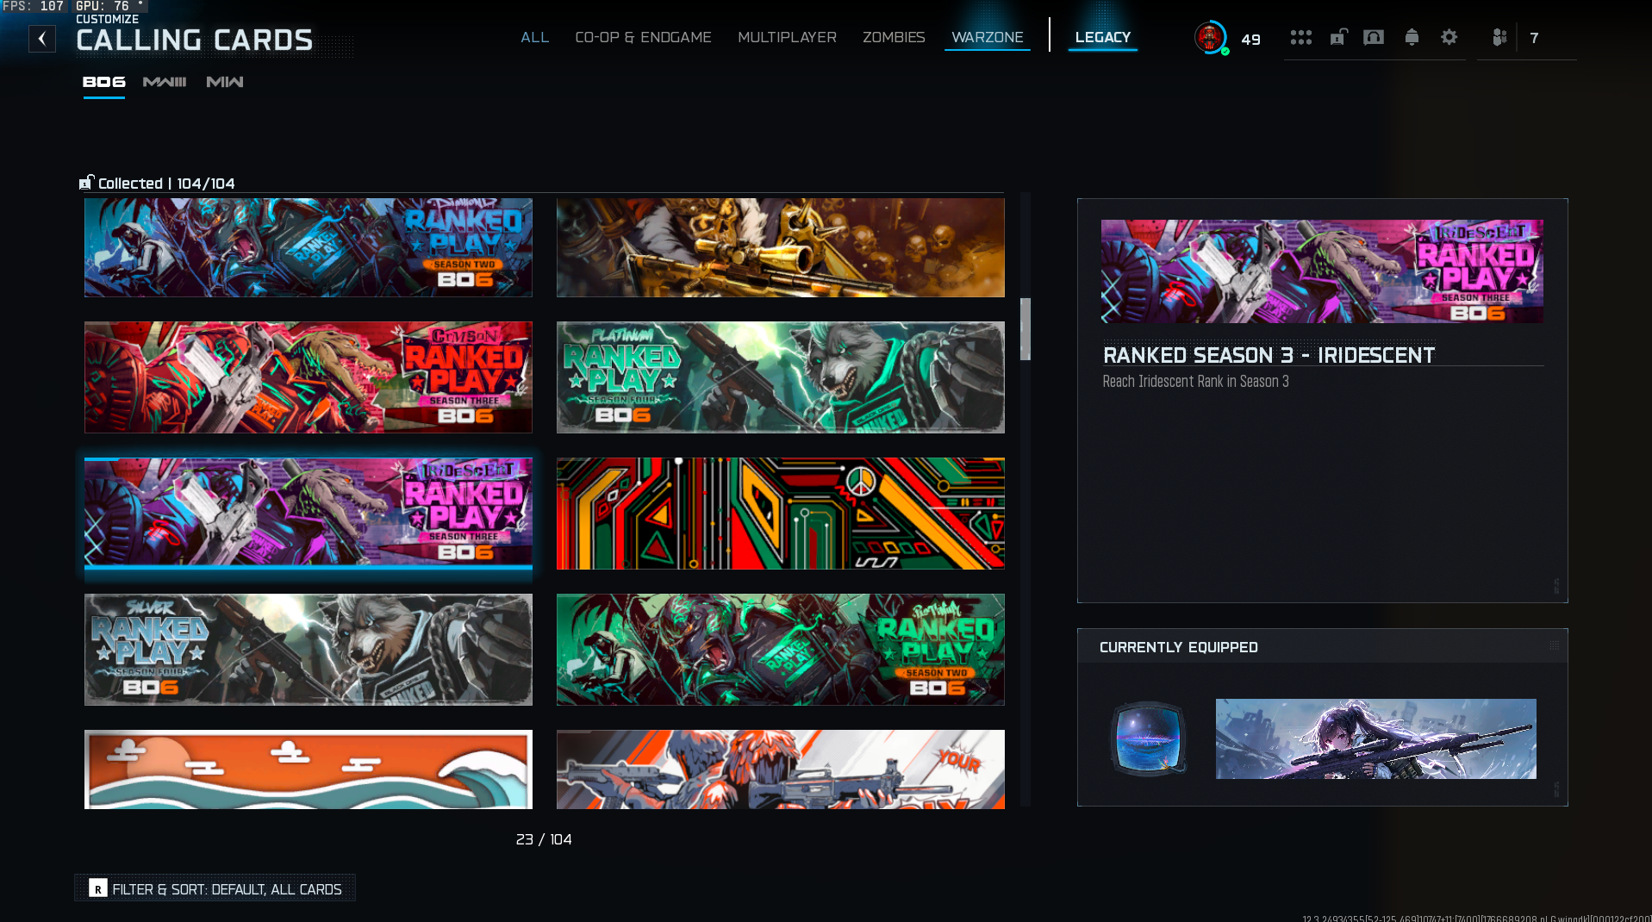
Task: Click the unlocked padlock icon in header
Action: (1337, 38)
